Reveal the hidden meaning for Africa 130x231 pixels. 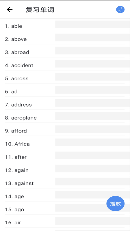point(92,142)
